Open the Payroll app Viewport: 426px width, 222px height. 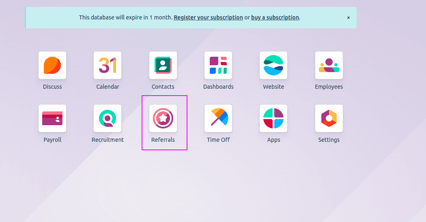pos(52,118)
